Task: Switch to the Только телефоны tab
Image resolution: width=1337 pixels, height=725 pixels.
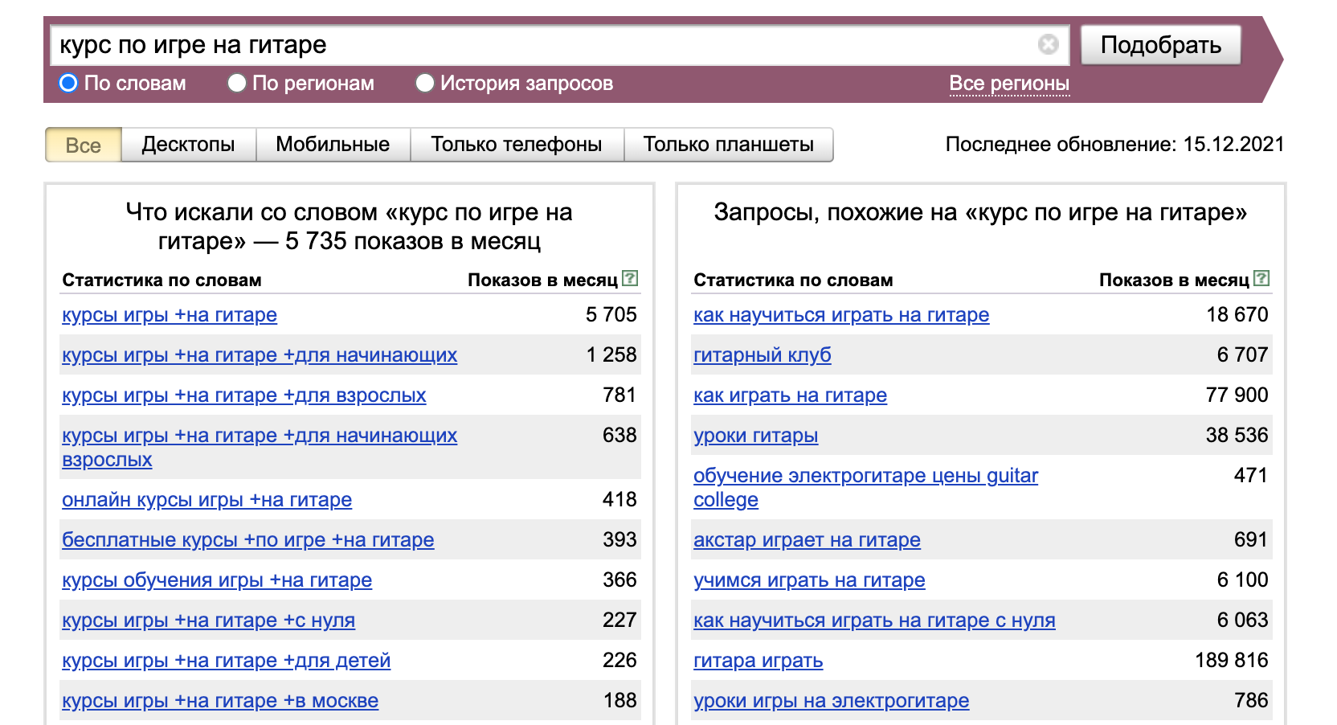Action: click(x=517, y=145)
